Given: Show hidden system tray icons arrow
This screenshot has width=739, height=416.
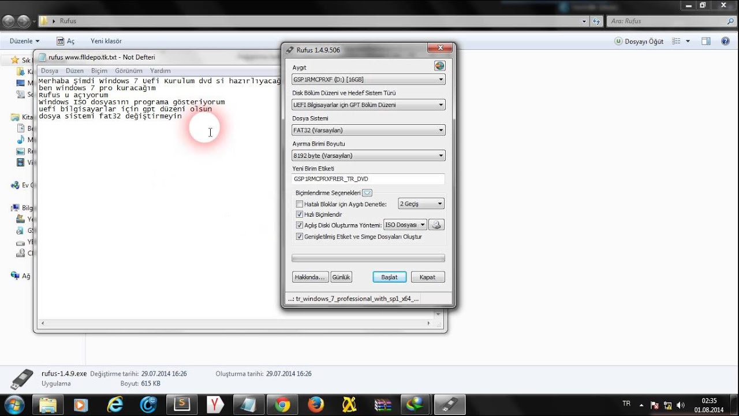Looking at the screenshot, I should (641, 405).
